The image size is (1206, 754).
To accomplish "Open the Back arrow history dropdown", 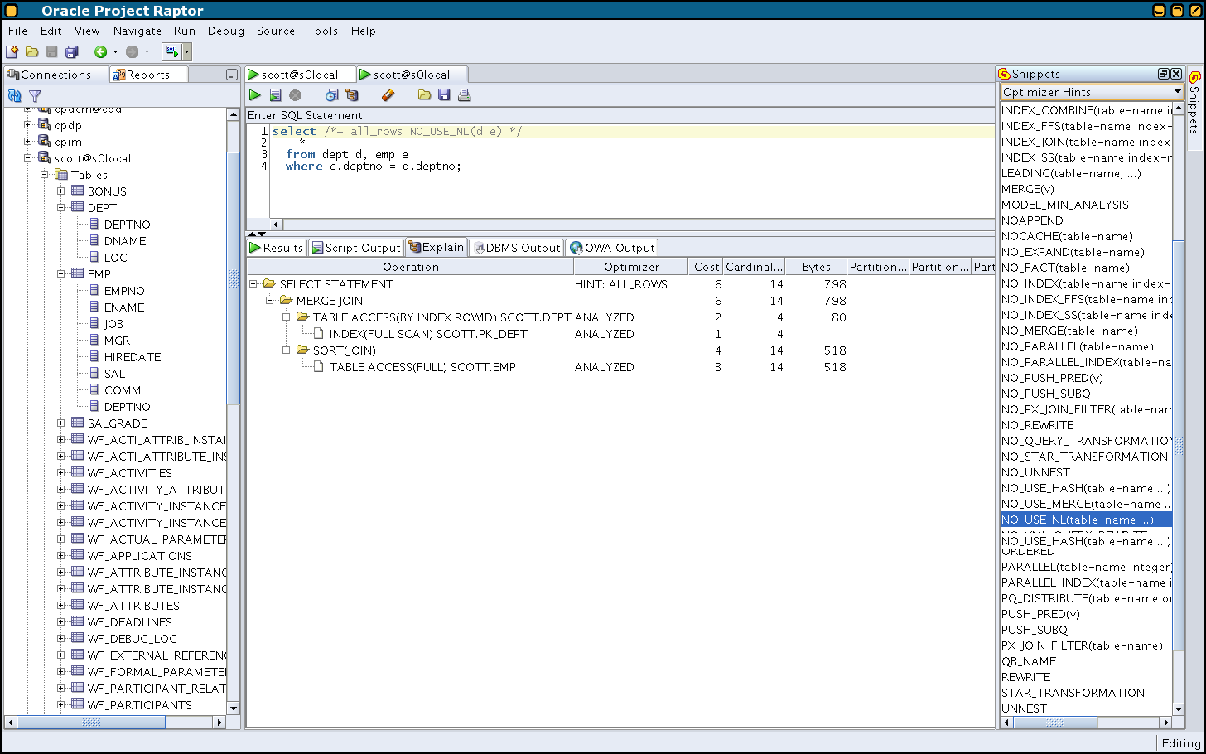I will pos(115,52).
